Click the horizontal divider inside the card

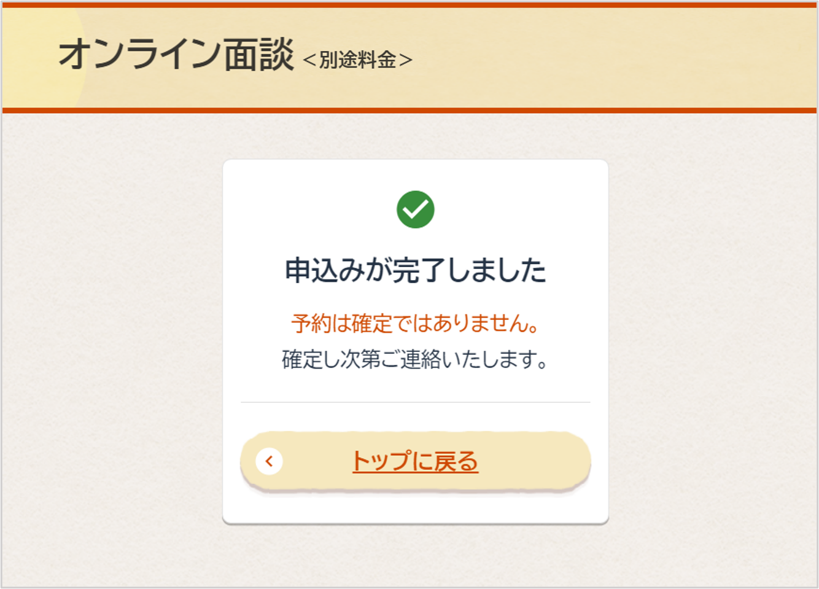416,402
